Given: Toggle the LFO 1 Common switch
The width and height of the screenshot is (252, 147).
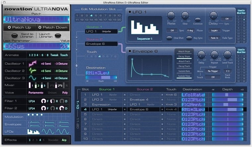Looking at the screenshot, I should point(198,20).
